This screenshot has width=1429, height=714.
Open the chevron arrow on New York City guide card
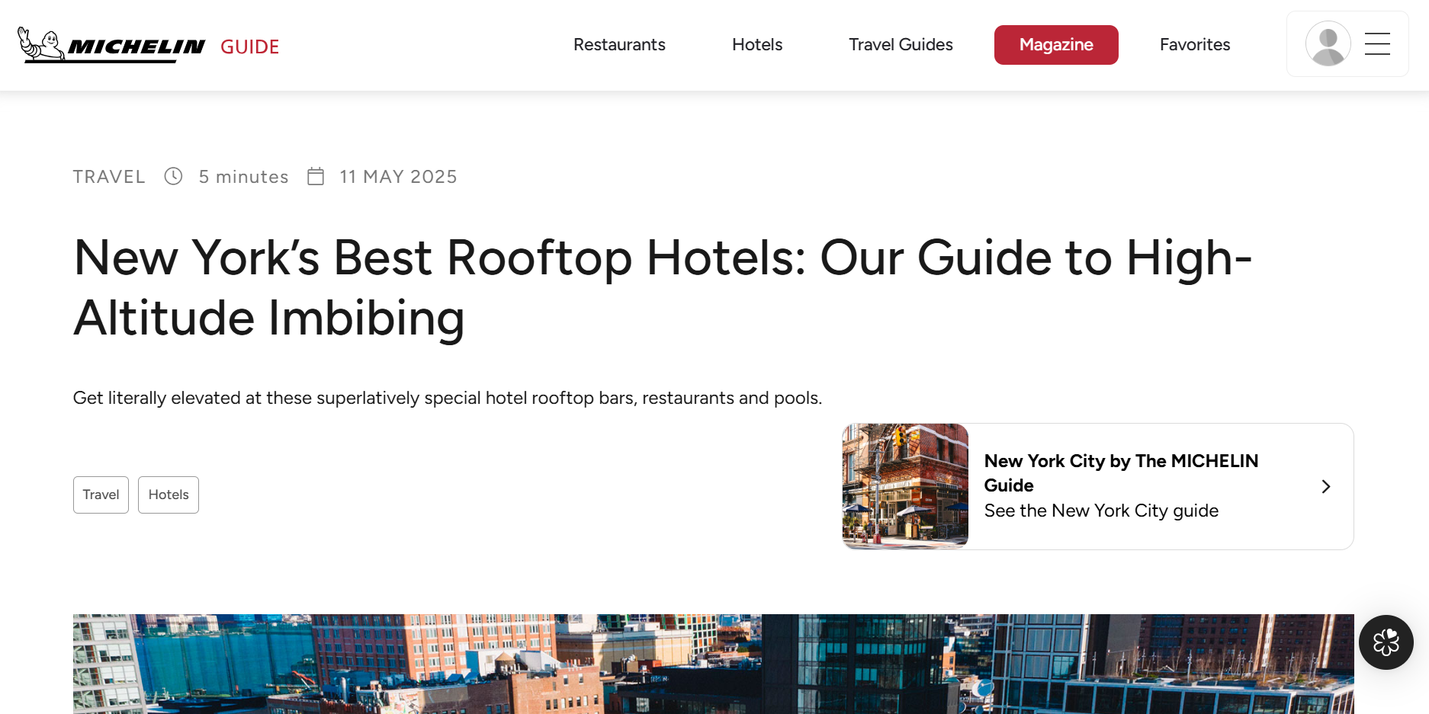1326,486
